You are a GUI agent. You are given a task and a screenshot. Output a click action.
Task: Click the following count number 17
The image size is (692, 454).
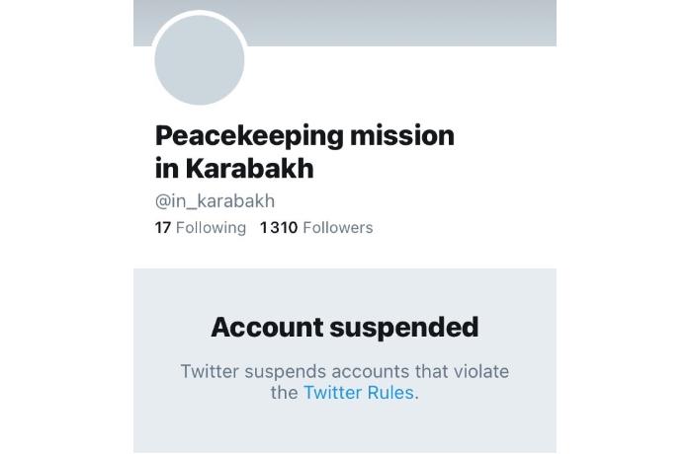click(x=163, y=227)
